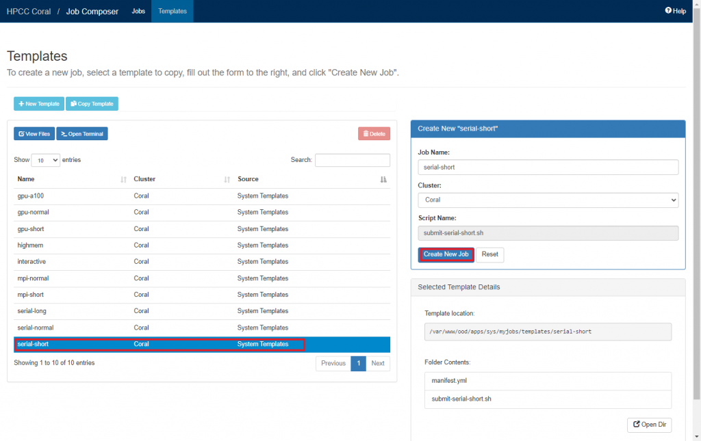Navigate home via the HPCC Coral breadcrumb
701x441 pixels.
coord(29,11)
